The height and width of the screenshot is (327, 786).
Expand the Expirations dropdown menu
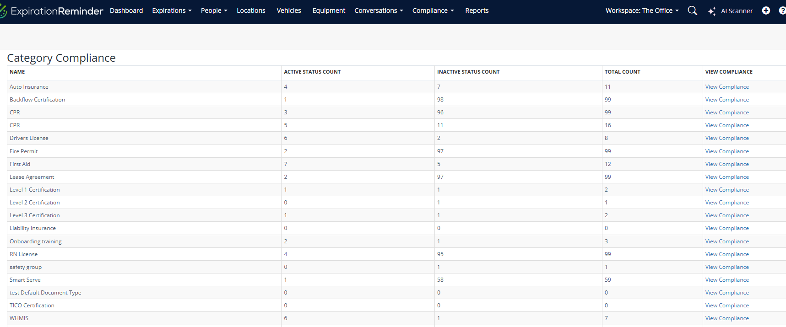coord(172,11)
